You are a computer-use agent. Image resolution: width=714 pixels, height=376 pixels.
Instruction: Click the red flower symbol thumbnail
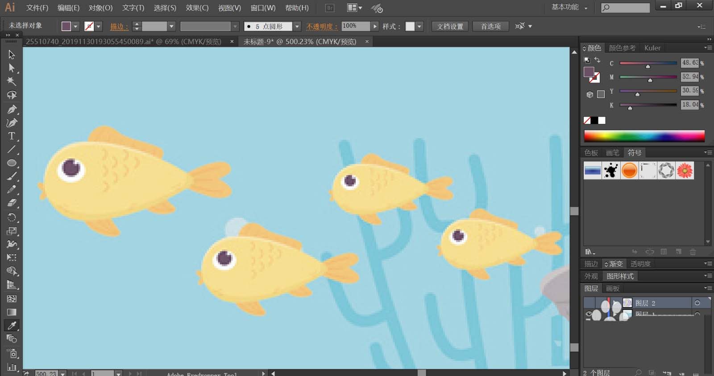pyautogui.click(x=685, y=171)
